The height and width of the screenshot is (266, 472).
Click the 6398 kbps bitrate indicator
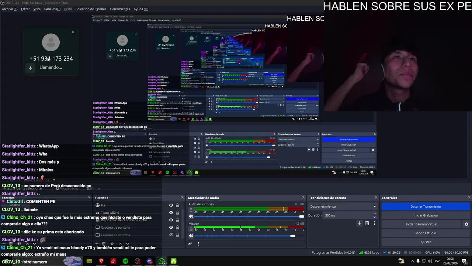click(x=369, y=253)
